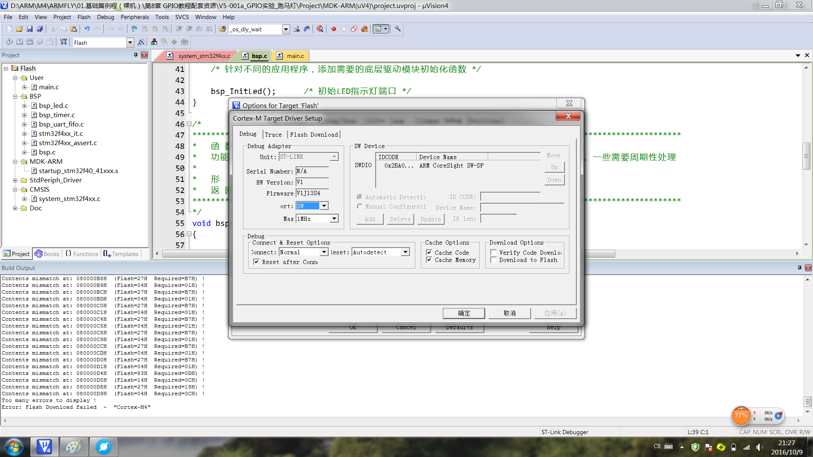Open the Peripherals menu
Image resolution: width=813 pixels, height=457 pixels.
coord(135,17)
